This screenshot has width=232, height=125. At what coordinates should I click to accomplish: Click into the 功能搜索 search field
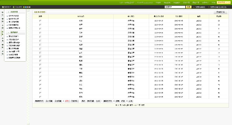(175, 7)
